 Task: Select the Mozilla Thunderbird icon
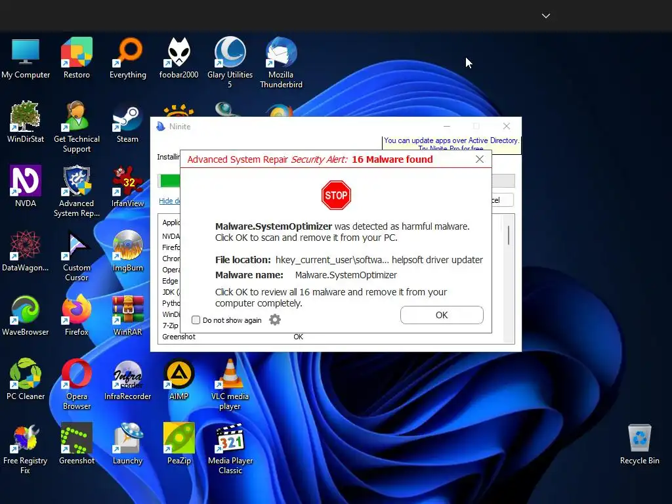pyautogui.click(x=281, y=63)
